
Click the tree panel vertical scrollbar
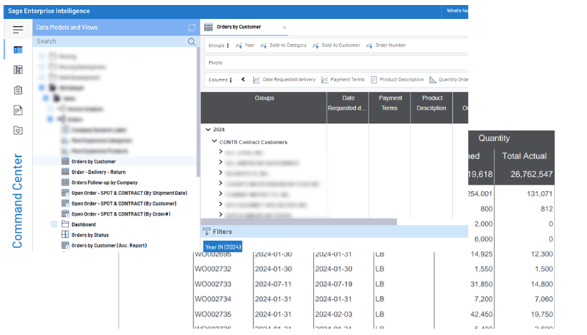point(198,112)
